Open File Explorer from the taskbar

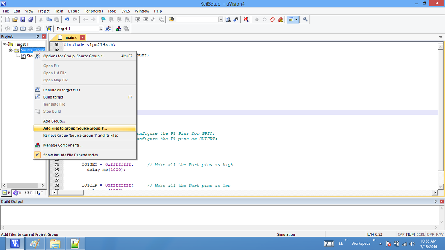[x=56, y=243]
